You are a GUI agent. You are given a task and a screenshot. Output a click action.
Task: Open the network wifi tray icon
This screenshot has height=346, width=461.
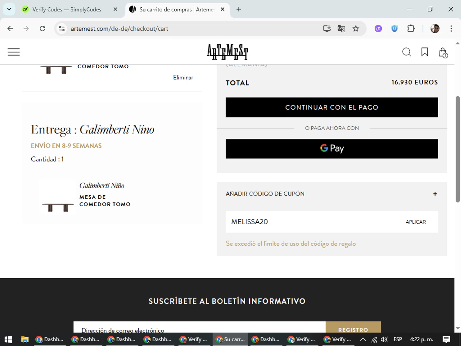(374, 339)
